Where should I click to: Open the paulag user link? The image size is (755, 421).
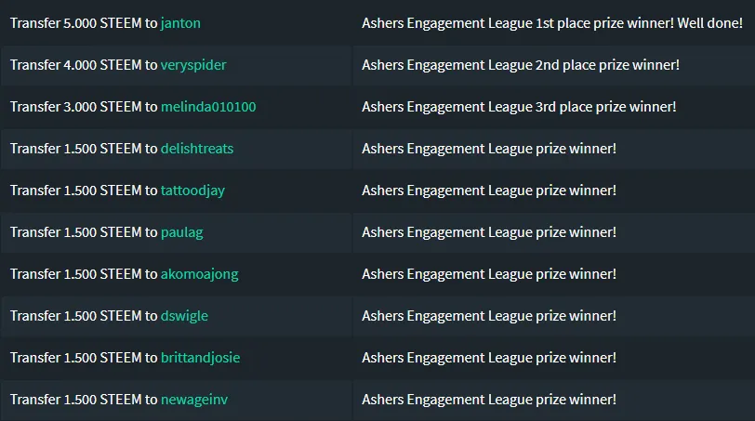pos(181,232)
